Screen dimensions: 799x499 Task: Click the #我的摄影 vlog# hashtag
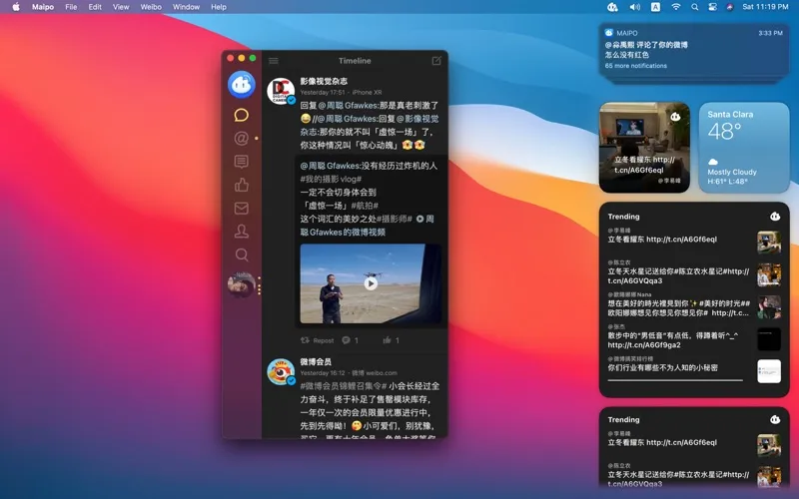click(331, 179)
